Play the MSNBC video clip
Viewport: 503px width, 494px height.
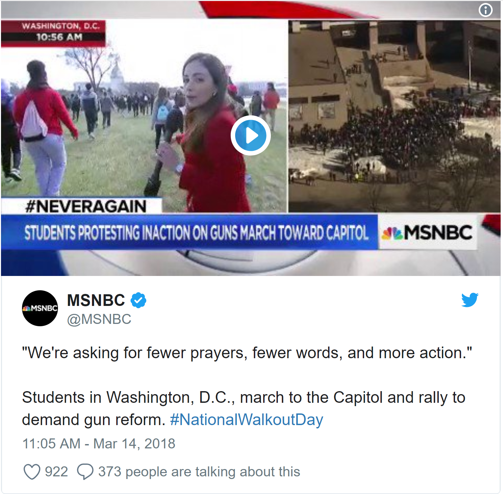pyautogui.click(x=251, y=135)
